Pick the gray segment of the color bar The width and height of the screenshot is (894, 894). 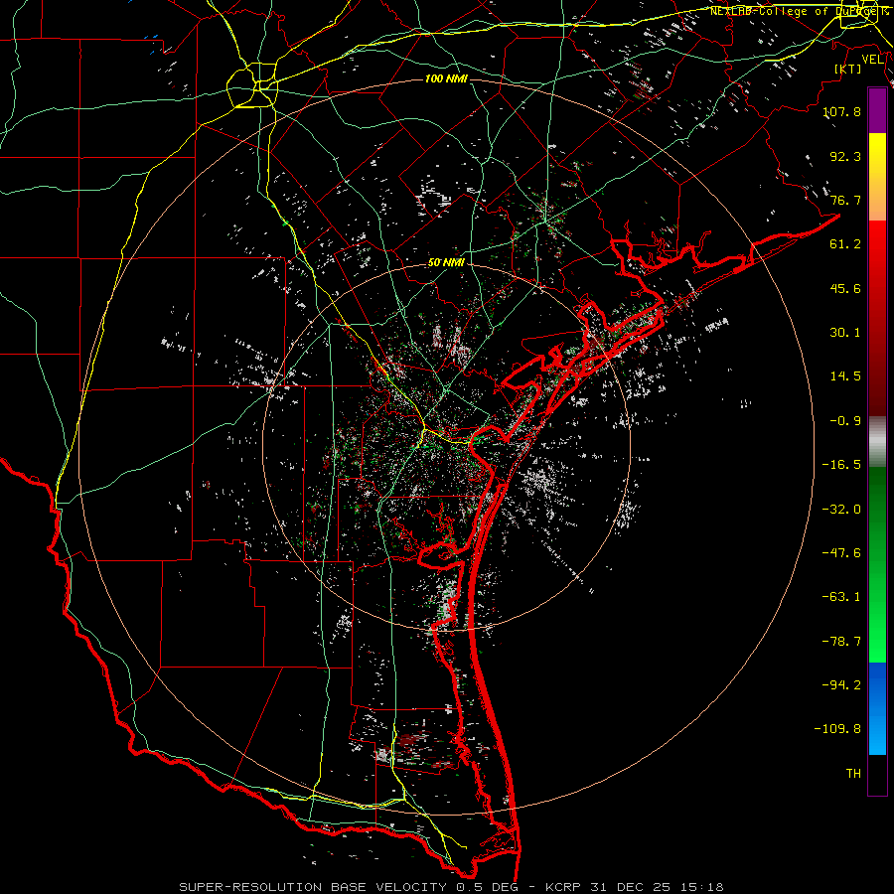coord(877,442)
